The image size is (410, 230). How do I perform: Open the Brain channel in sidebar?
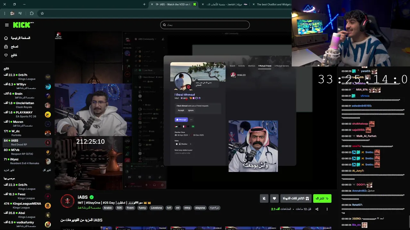click(27, 96)
